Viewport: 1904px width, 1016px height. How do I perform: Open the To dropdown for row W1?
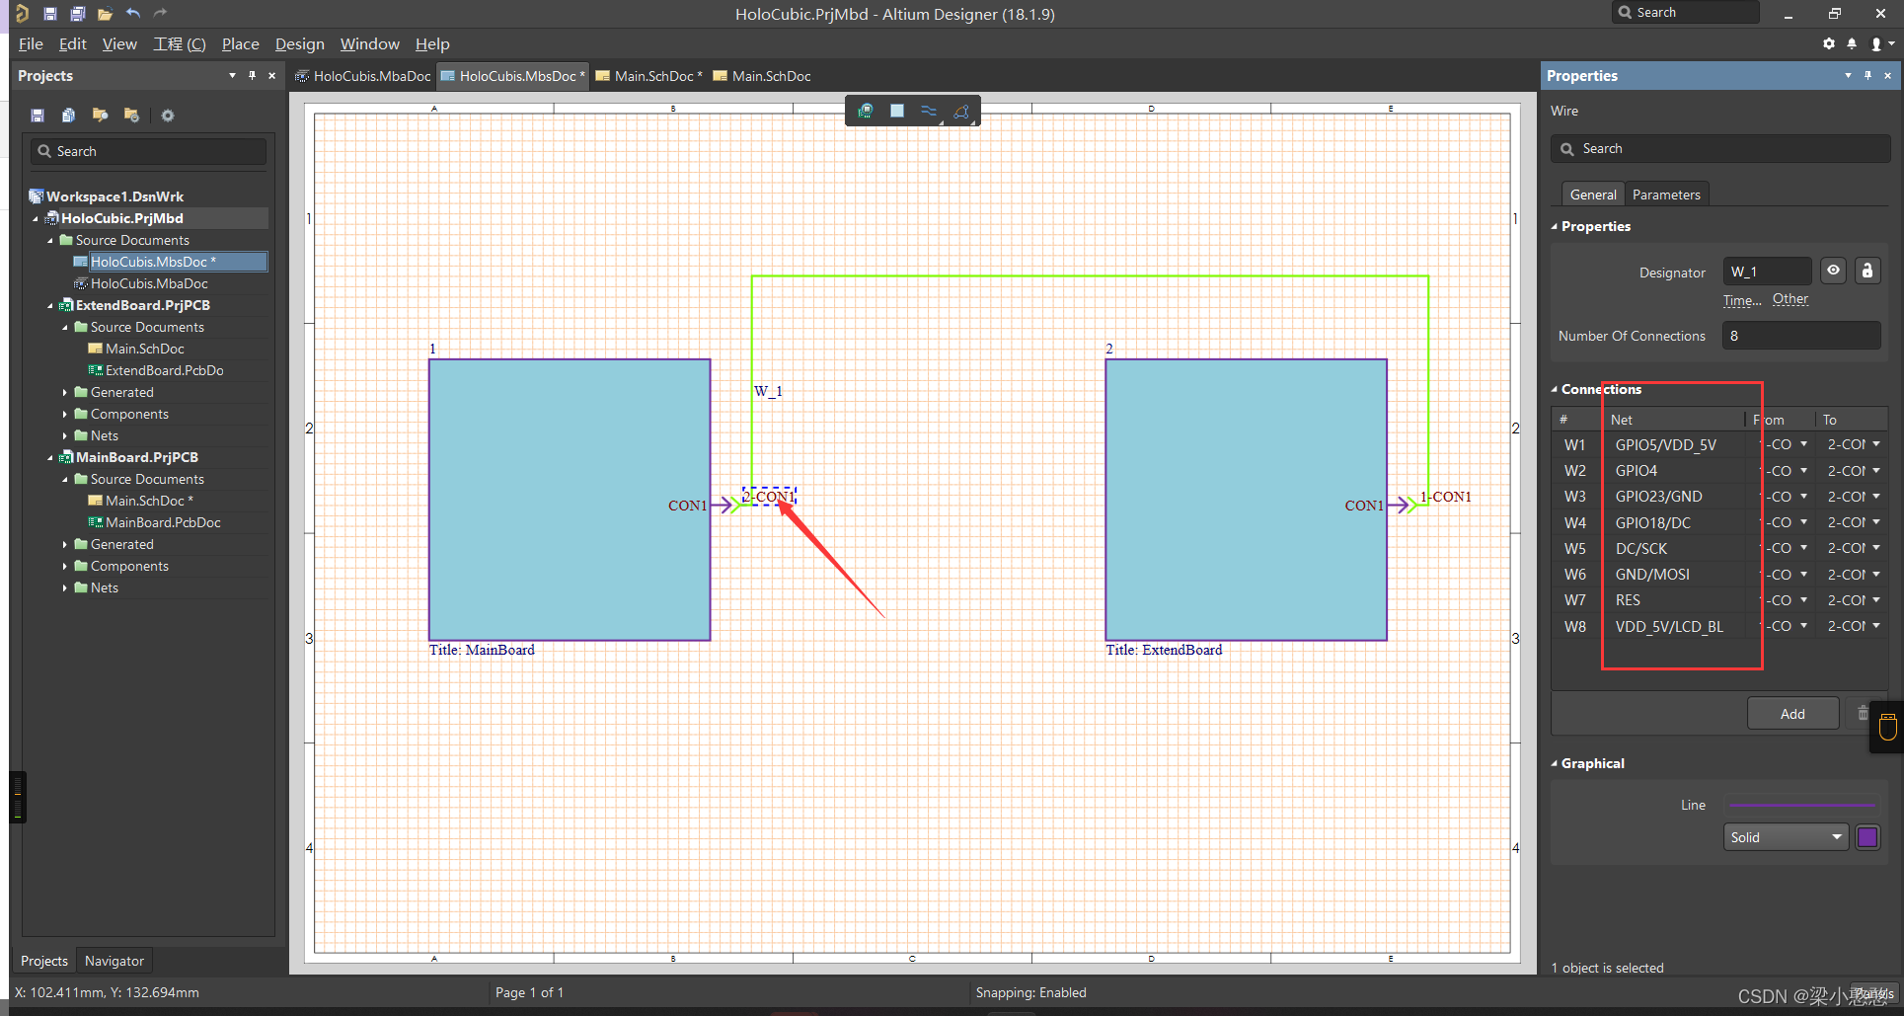[1875, 444]
